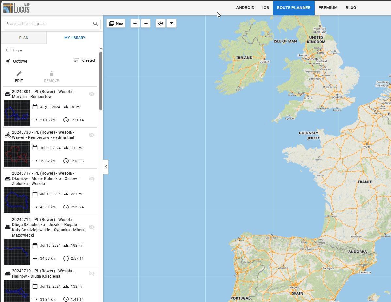Viewport: 391px width, 302px height.
Task: Click the search magnifier icon
Action: point(95,24)
